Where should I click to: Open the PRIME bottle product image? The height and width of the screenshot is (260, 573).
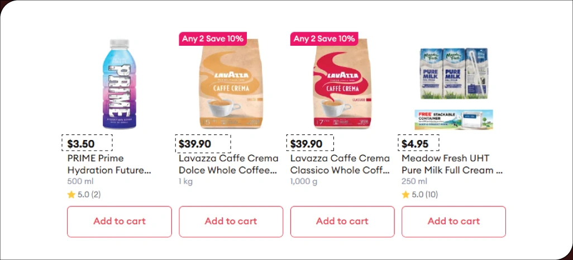[x=120, y=84]
